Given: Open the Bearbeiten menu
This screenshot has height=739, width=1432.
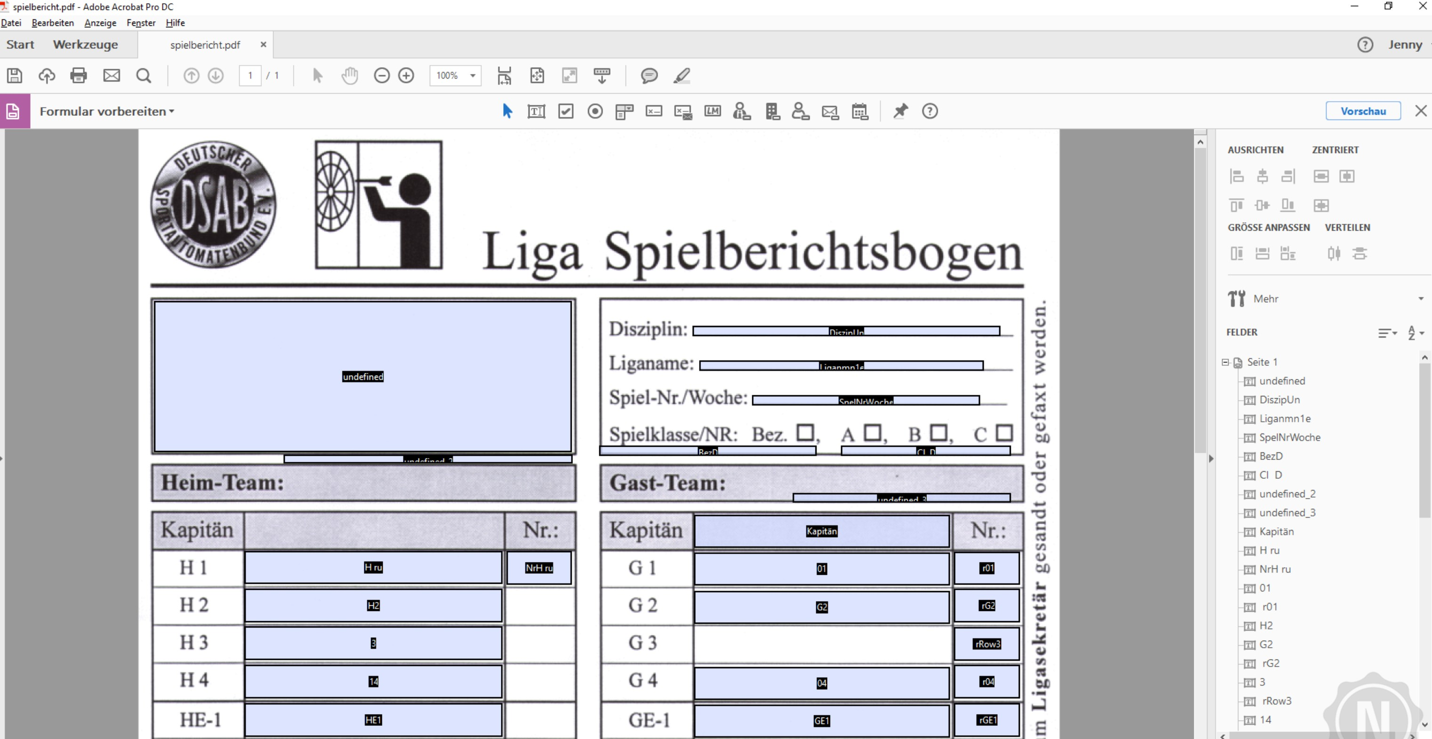Looking at the screenshot, I should [x=53, y=23].
